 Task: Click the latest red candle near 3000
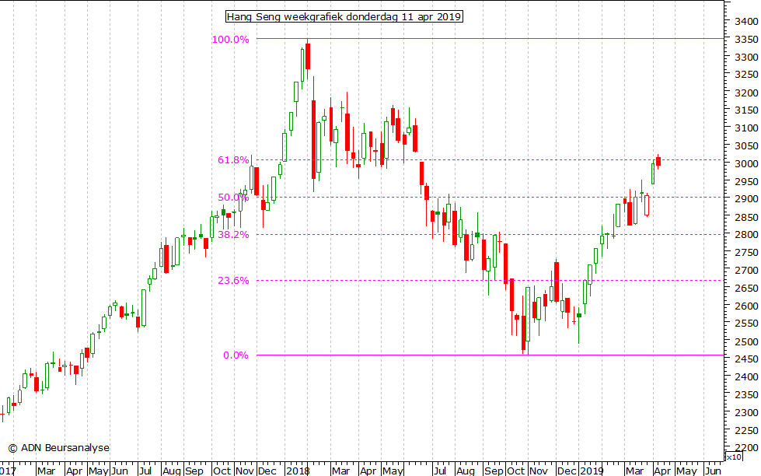click(658, 161)
